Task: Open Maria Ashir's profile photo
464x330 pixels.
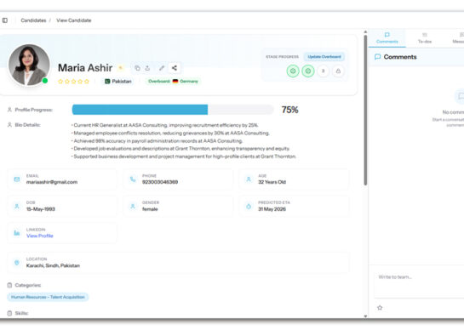Action: (29, 65)
